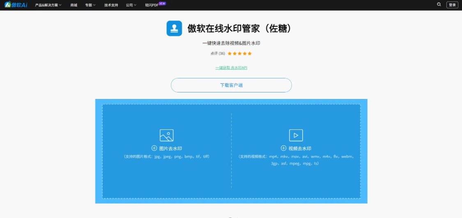
Task: Click the 登录 login button
Action: click(452, 5)
